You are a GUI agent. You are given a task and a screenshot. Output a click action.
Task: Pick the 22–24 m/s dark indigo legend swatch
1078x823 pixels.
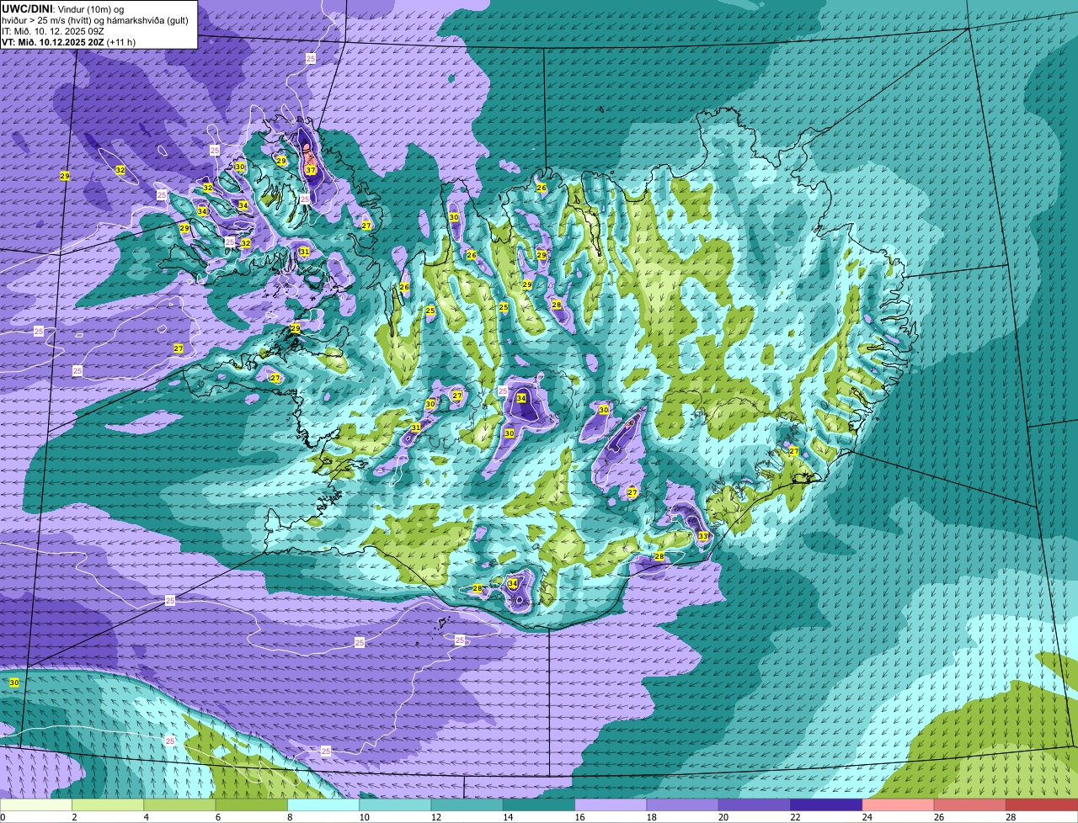[825, 805]
